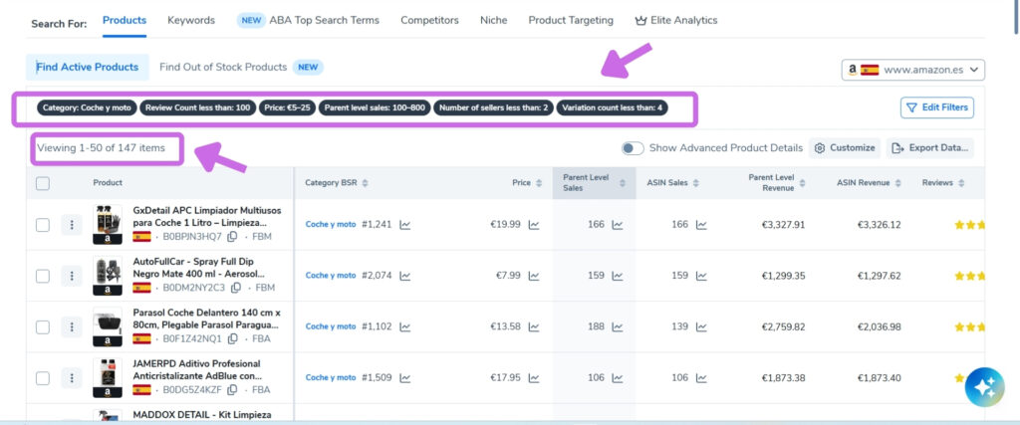Open the JAMERPD Aditivo product thumbnail
The width and height of the screenshot is (1020, 425).
[x=108, y=377]
